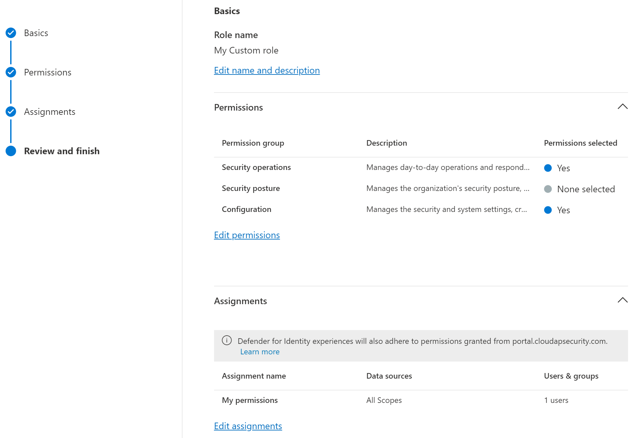Viewport: 630px width, 438px height.
Task: Click the Permissions selected column header
Action: (x=580, y=143)
